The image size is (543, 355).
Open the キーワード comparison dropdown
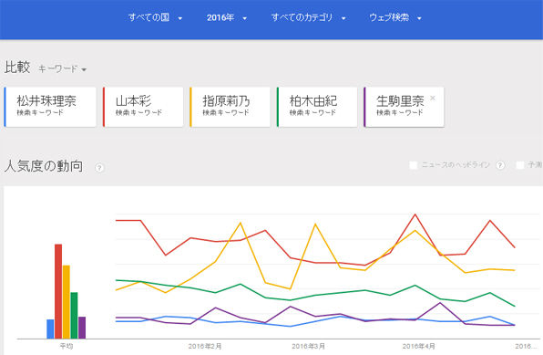(x=62, y=68)
